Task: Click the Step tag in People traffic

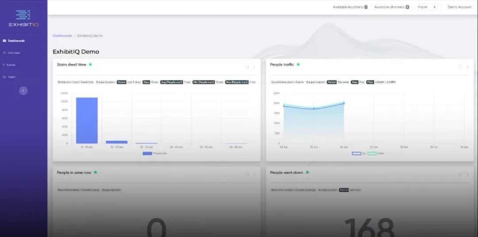Action: 355,82
